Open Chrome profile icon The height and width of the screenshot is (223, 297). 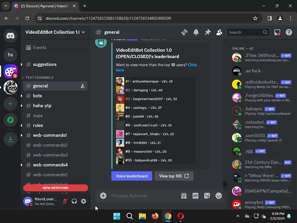click(x=280, y=18)
